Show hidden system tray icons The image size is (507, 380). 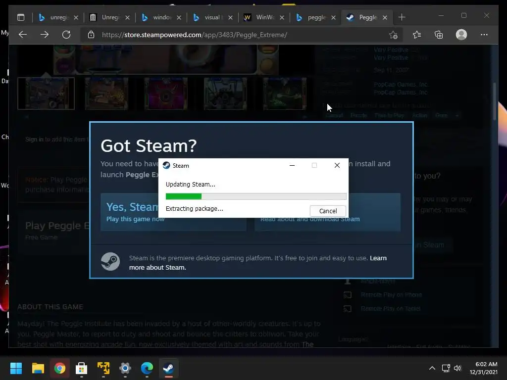(432, 368)
